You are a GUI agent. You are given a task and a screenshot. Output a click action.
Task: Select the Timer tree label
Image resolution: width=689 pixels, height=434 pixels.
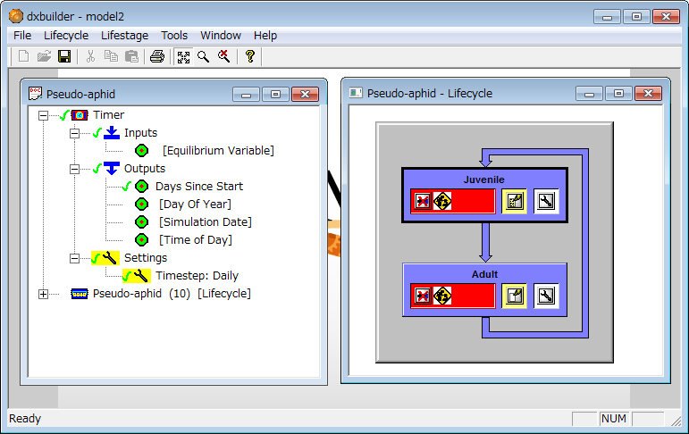coord(108,115)
